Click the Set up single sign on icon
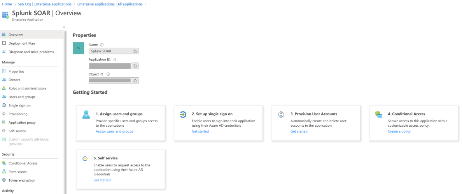This screenshot has height=194, width=462. 183,114
